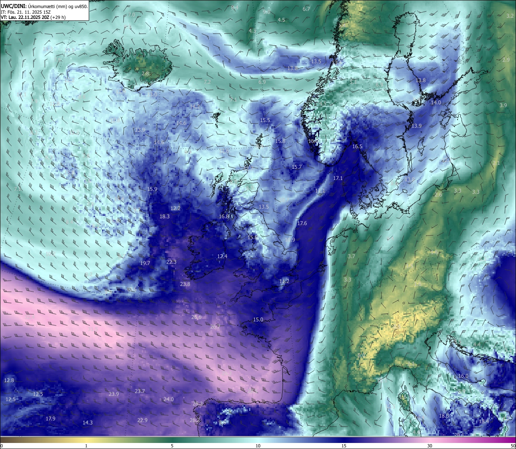Screen dimensions: 516x449
Task: Click the 12.8 value at the left edge
Action: (9, 380)
